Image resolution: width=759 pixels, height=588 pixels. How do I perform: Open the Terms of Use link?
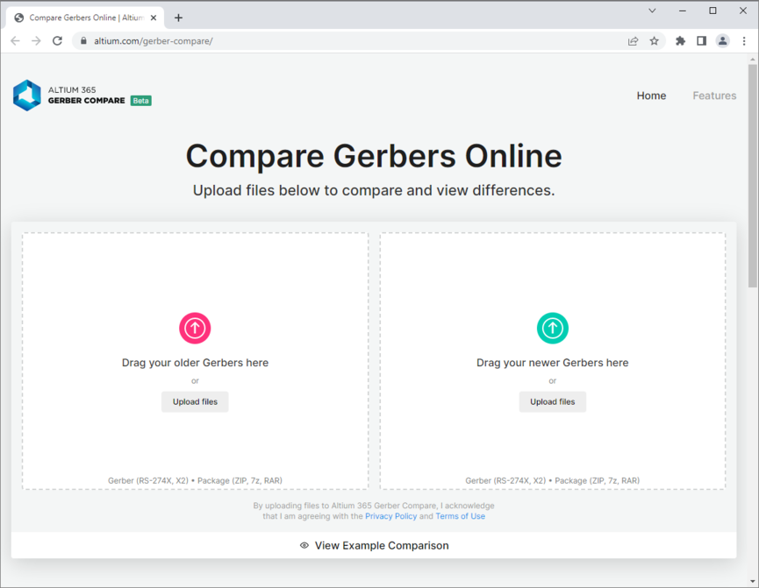click(460, 516)
